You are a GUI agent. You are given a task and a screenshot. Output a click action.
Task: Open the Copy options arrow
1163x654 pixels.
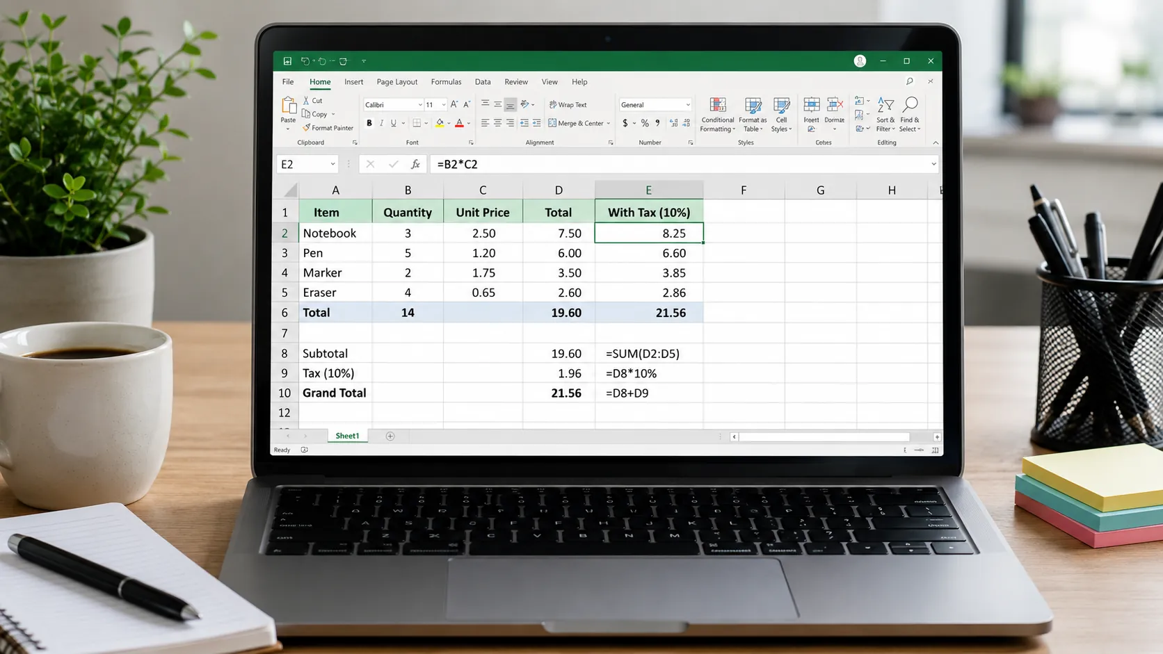tap(333, 115)
